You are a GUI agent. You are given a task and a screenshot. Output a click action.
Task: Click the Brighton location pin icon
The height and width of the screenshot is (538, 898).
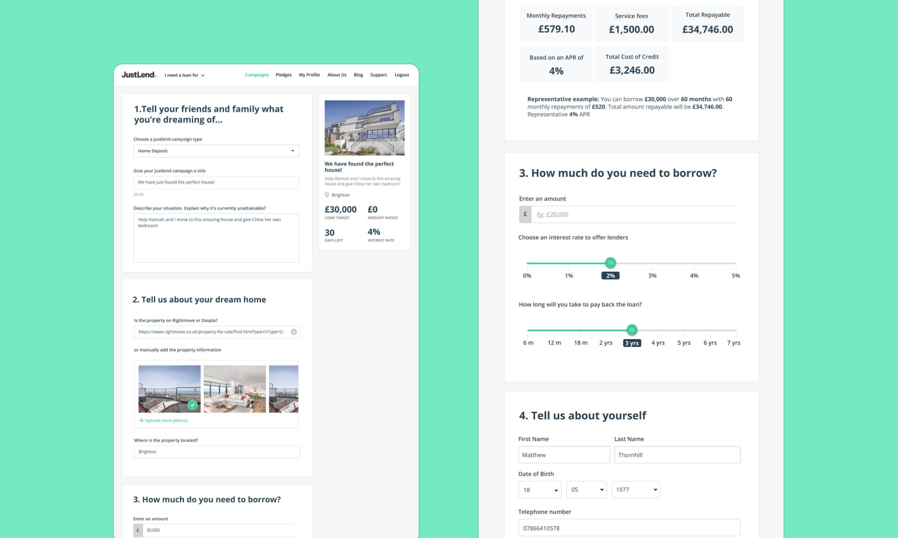pos(327,195)
